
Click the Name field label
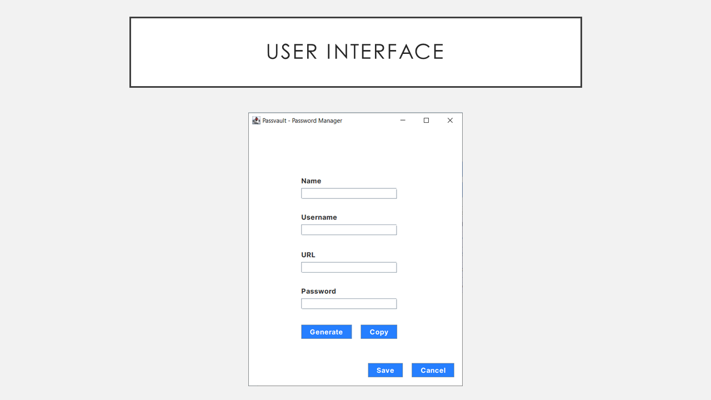(311, 181)
